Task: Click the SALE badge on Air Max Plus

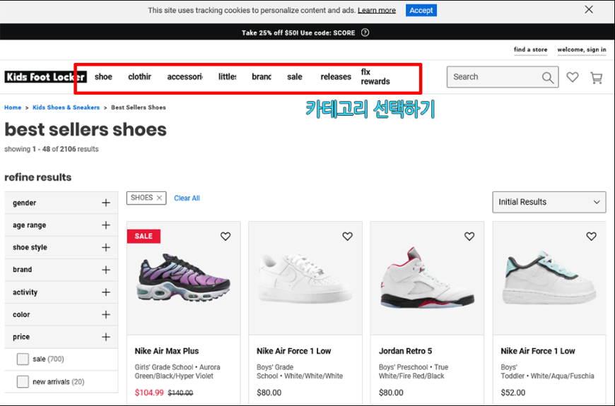Action: pos(143,237)
